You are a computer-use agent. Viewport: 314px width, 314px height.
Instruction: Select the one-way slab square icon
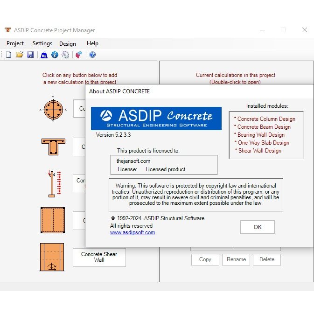point(53,220)
